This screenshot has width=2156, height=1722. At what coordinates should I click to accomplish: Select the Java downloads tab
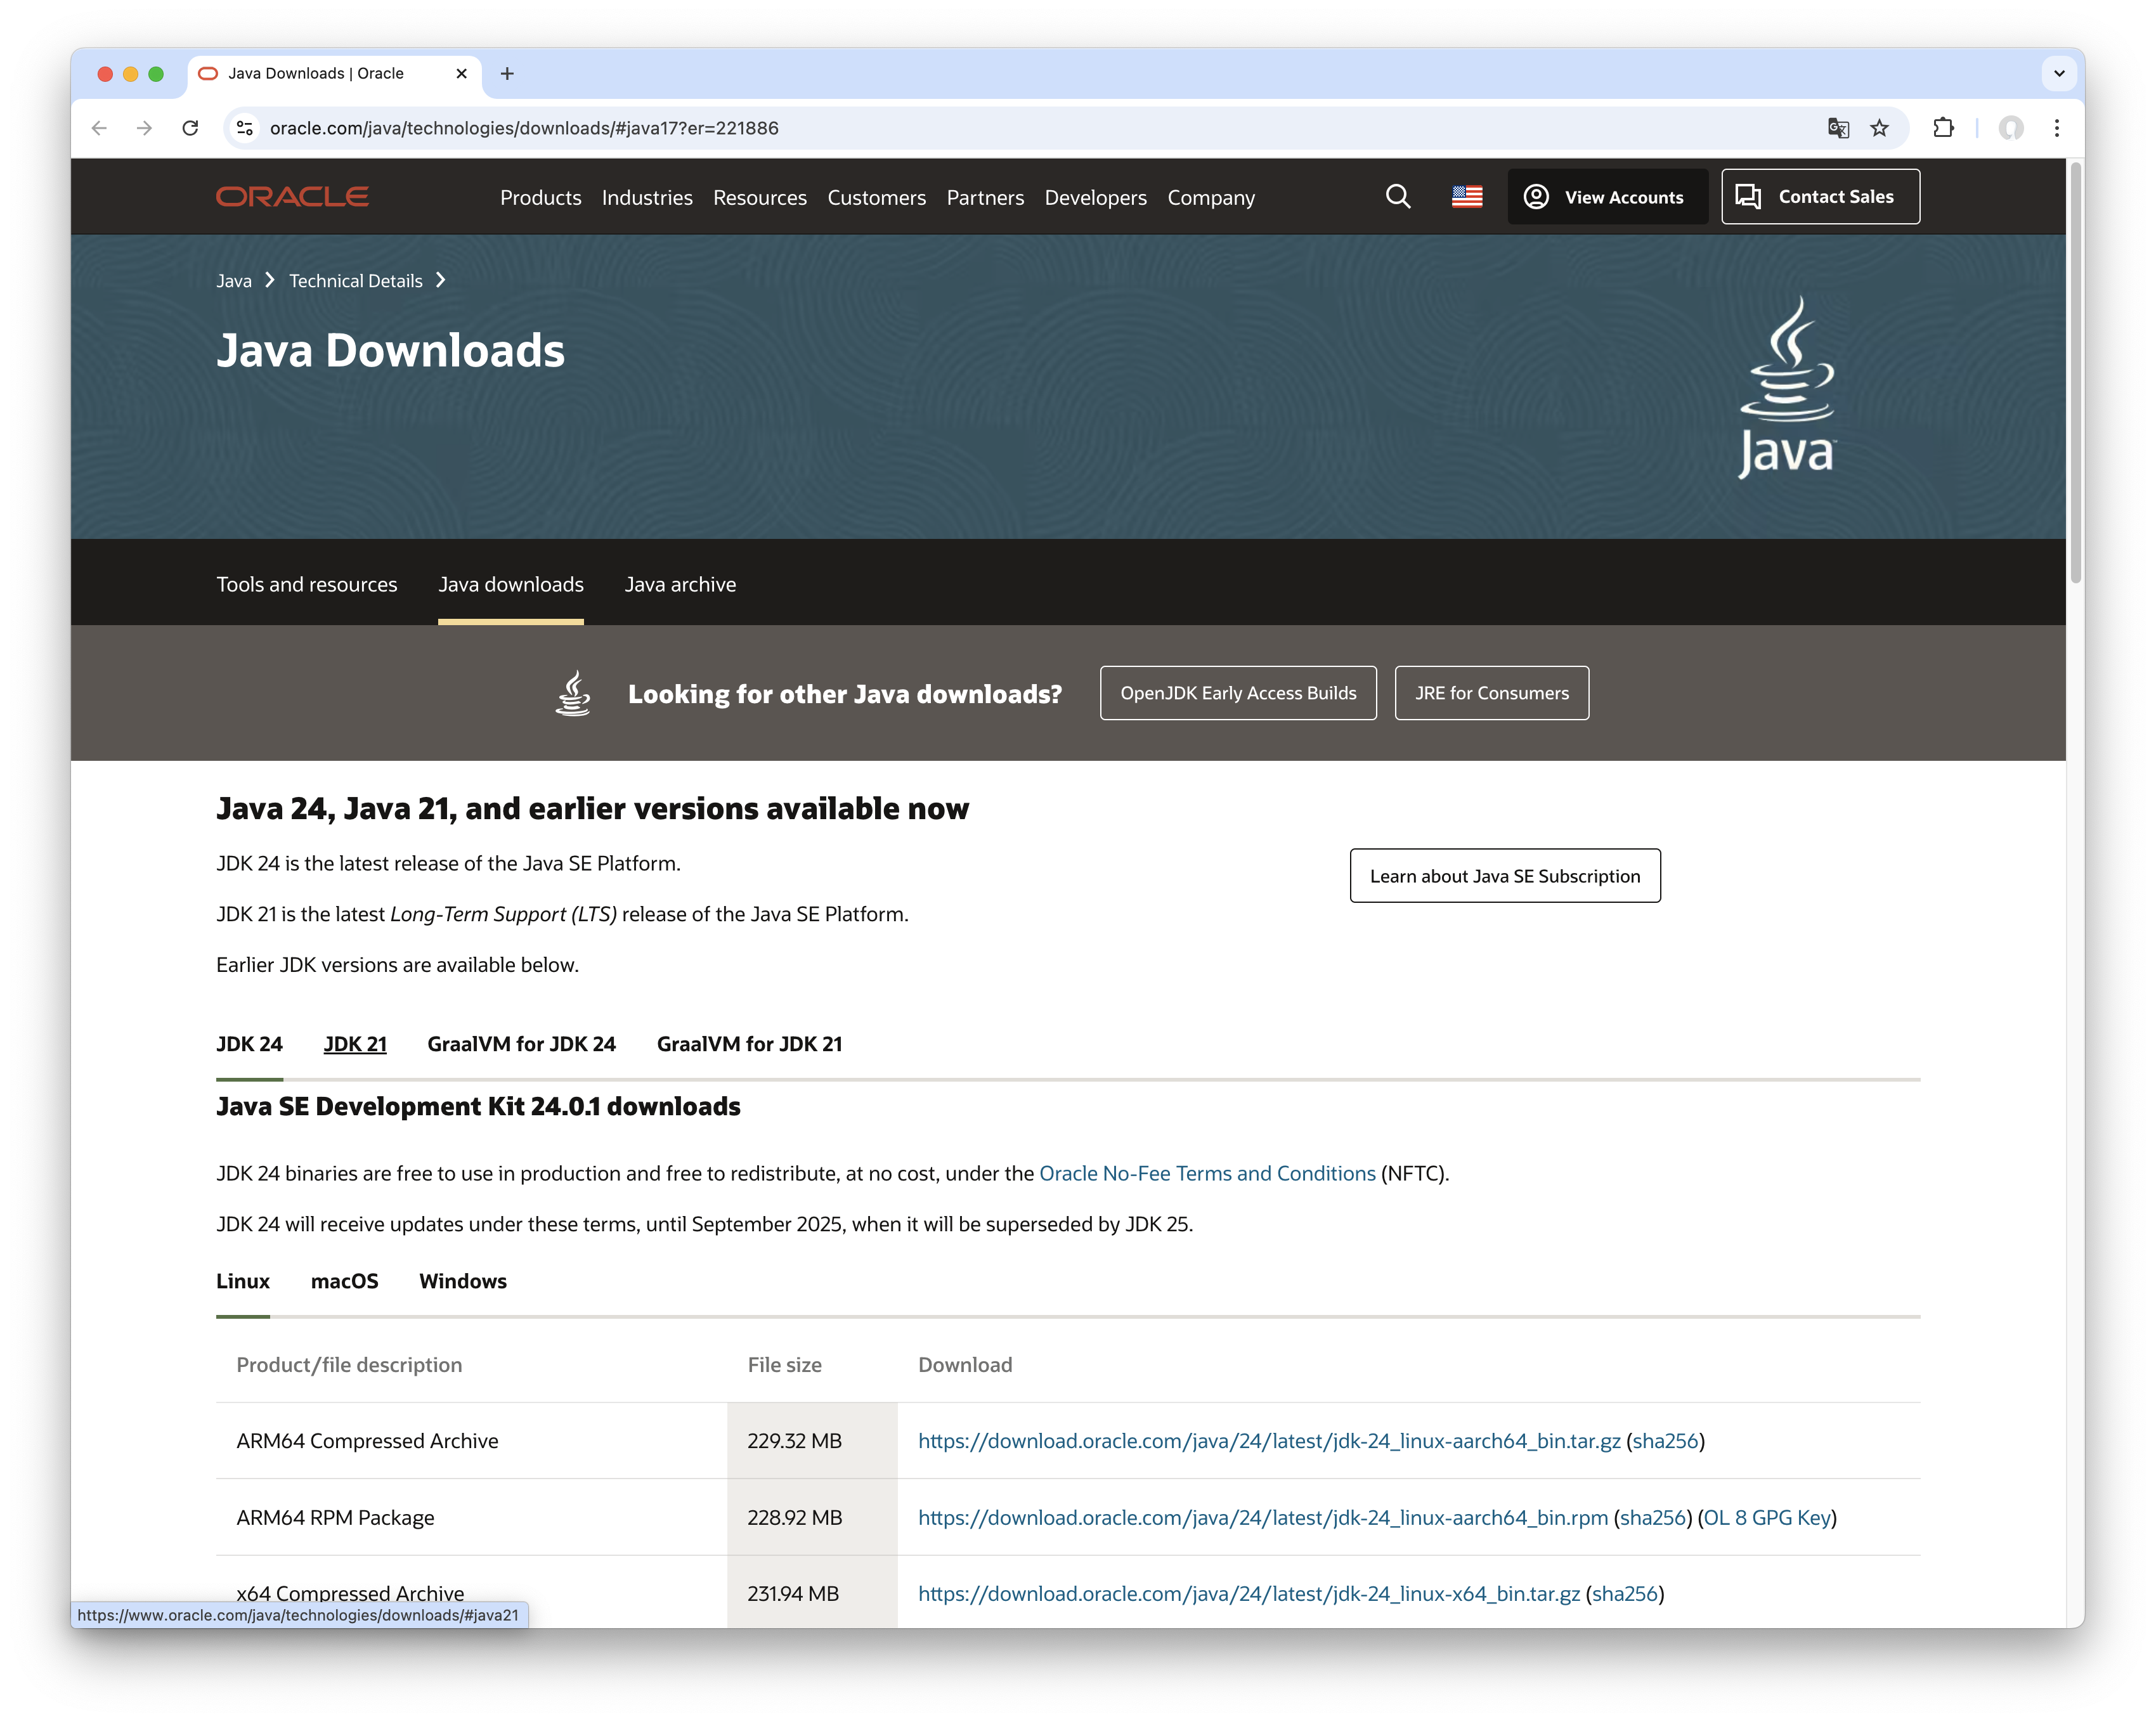click(x=510, y=585)
